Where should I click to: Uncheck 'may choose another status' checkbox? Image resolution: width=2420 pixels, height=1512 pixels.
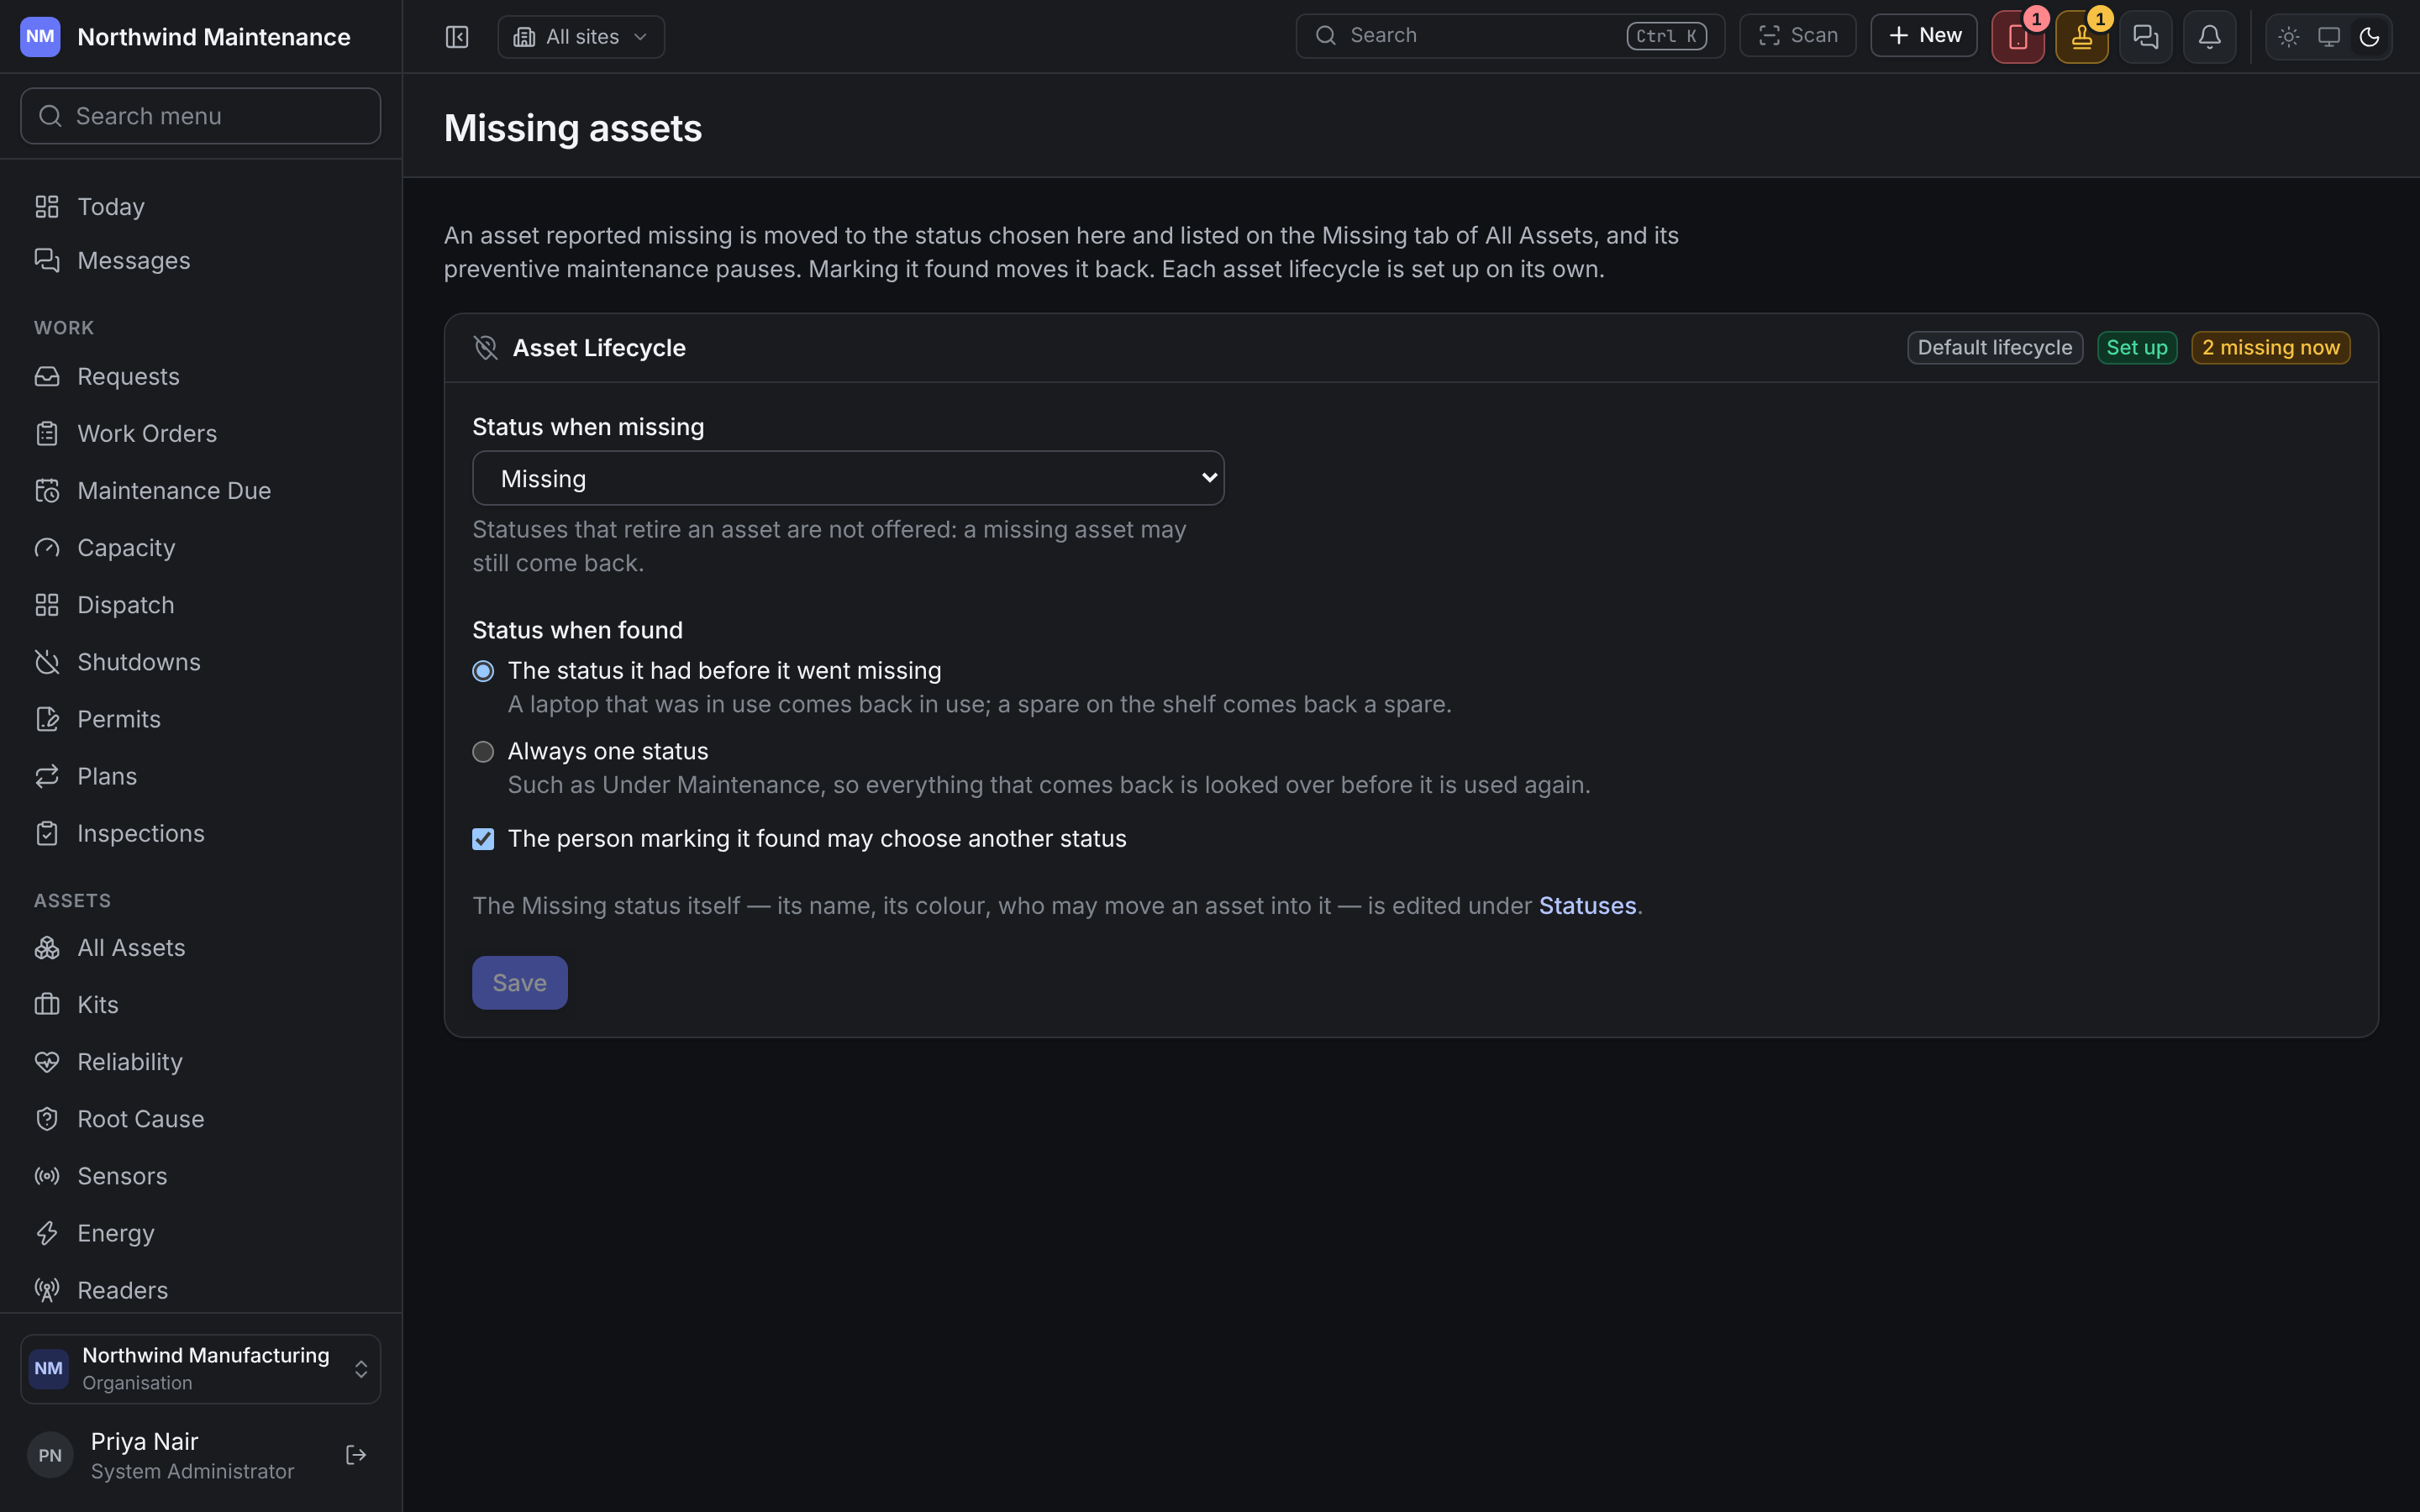coord(483,839)
